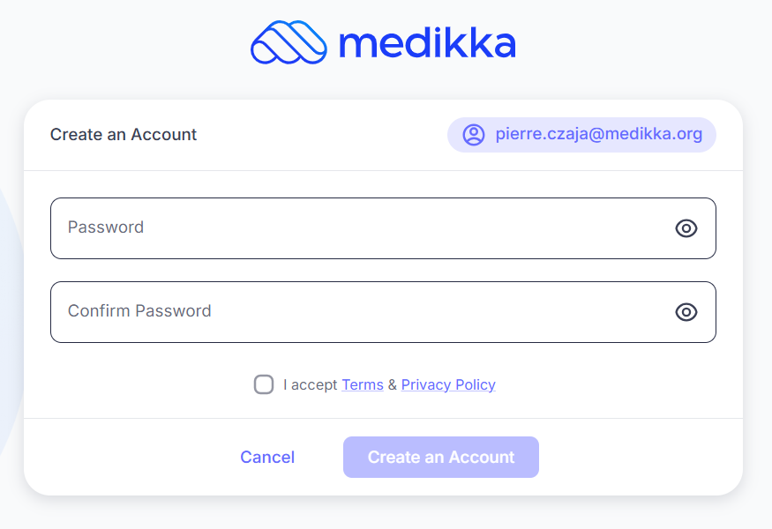Click the "Password" placeholder text
This screenshot has height=529, width=772.
(106, 227)
